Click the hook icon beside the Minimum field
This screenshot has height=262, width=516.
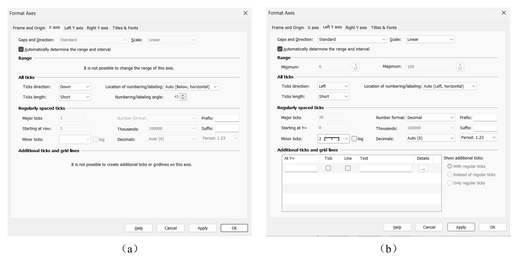coord(355,67)
